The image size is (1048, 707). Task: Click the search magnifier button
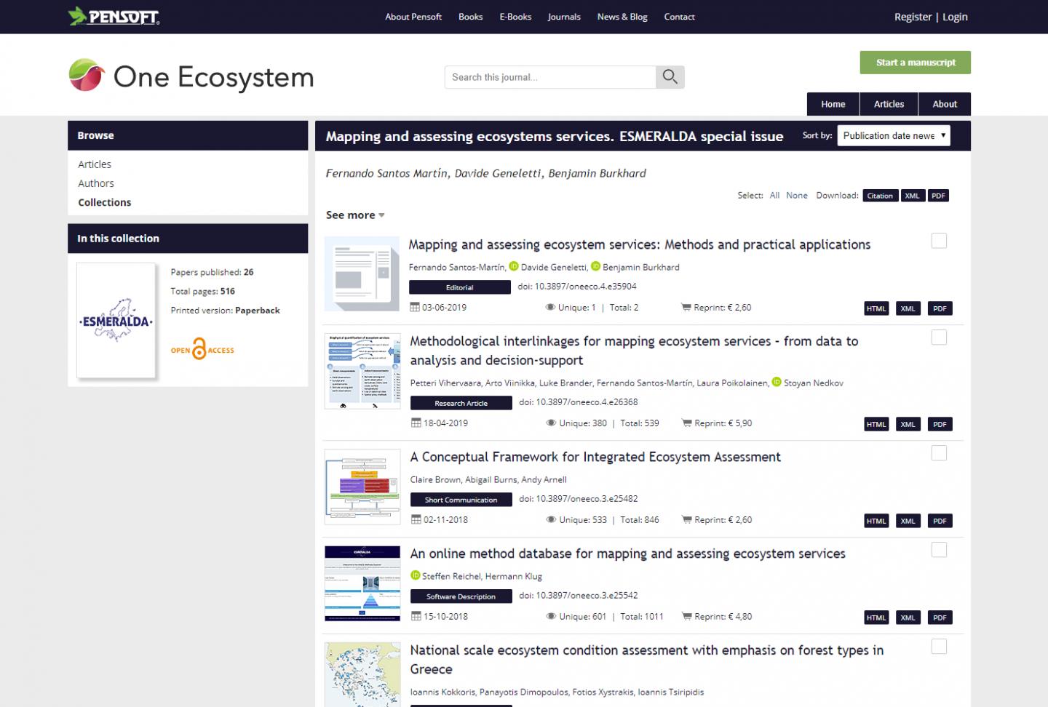click(x=670, y=77)
